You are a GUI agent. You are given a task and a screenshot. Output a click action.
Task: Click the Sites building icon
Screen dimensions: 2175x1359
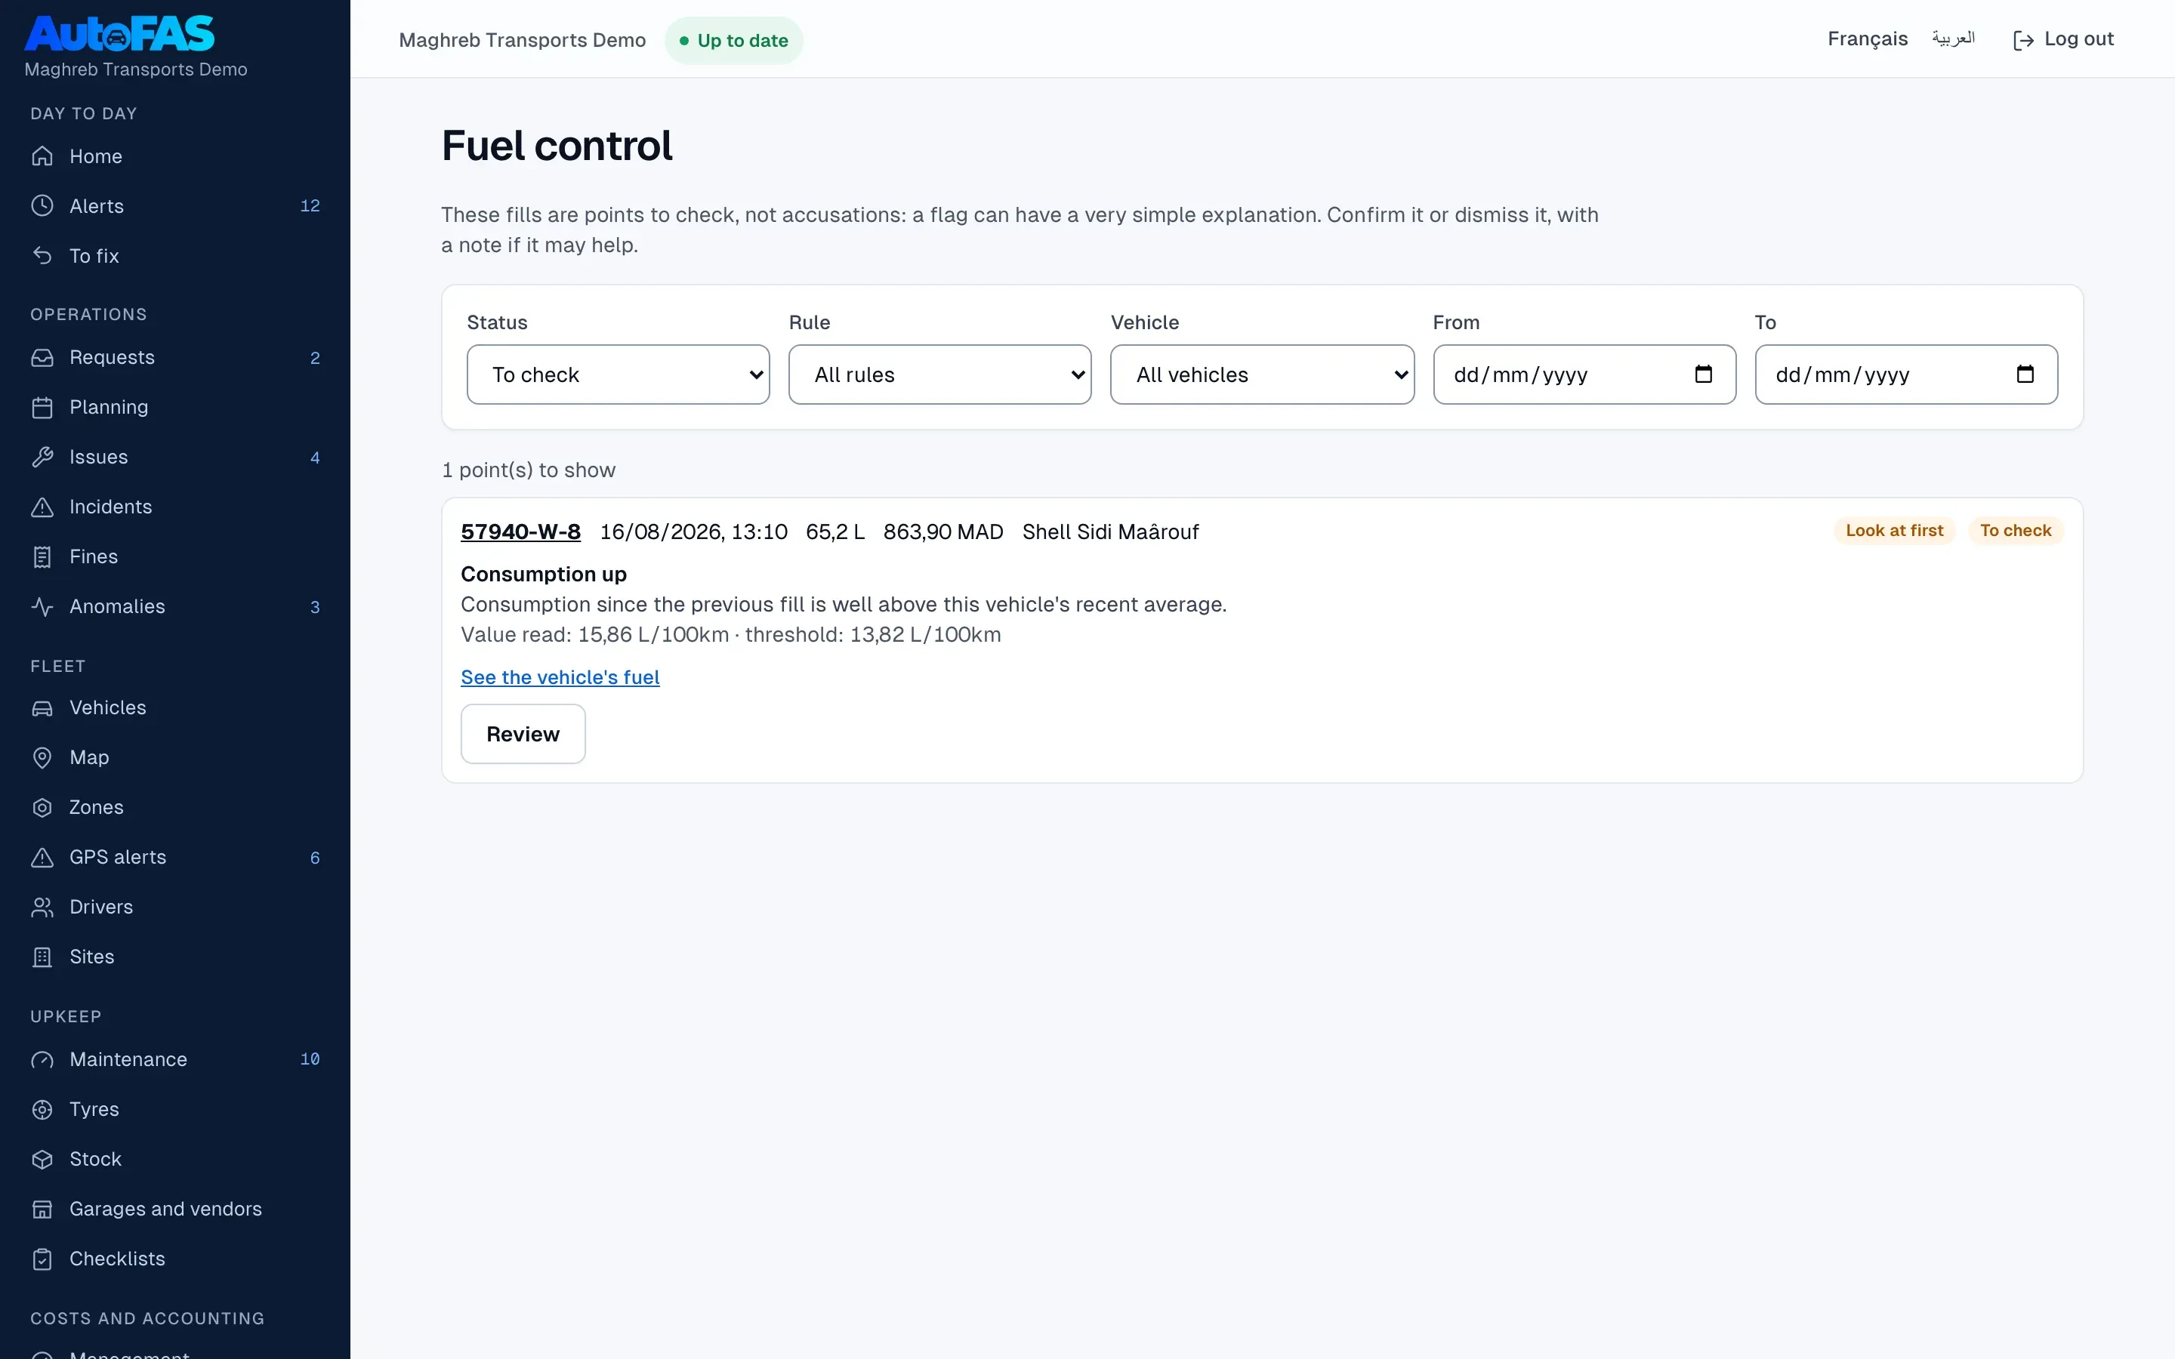pyautogui.click(x=42, y=957)
